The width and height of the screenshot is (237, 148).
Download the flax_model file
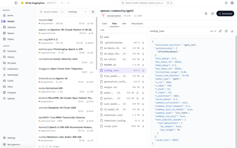point(143,76)
